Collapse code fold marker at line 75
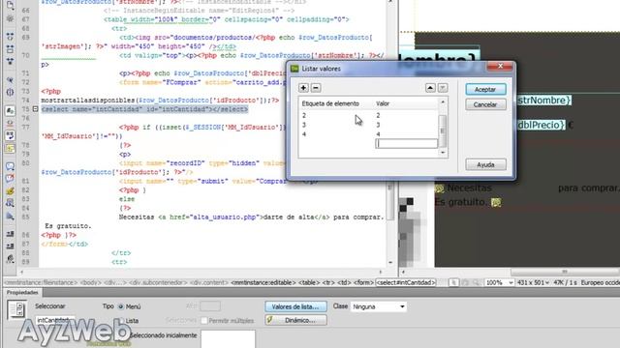This screenshot has width=620, height=348. pos(35,109)
